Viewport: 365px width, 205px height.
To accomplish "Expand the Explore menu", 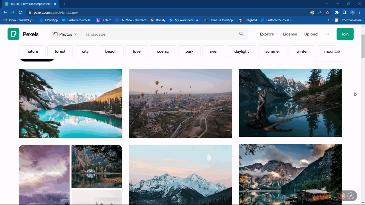I will pos(269,34).
